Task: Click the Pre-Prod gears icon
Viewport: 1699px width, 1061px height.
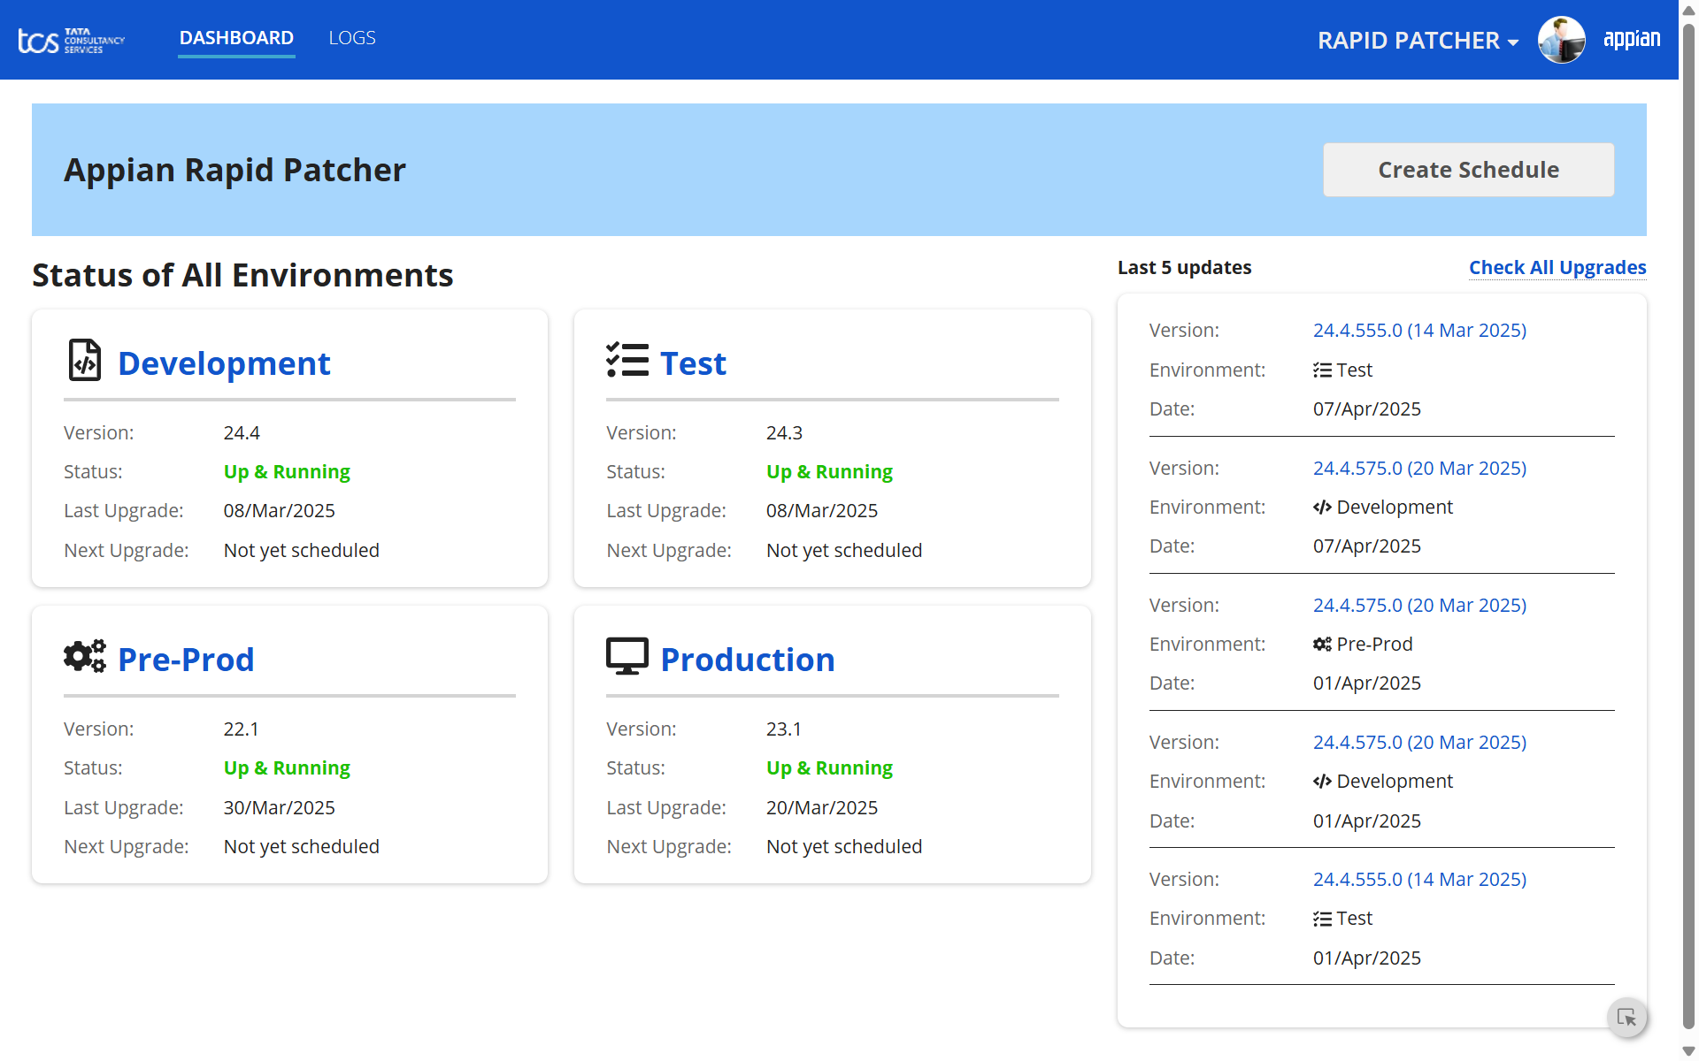Action: 85,656
